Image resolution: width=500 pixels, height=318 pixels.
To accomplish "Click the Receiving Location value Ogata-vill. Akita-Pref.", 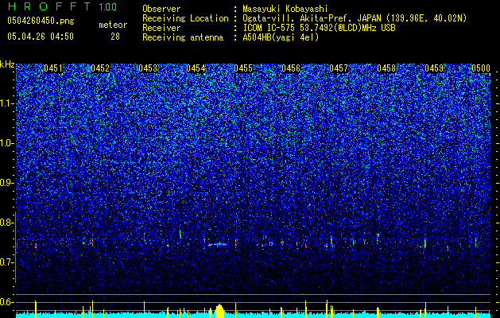I will pos(295,18).
